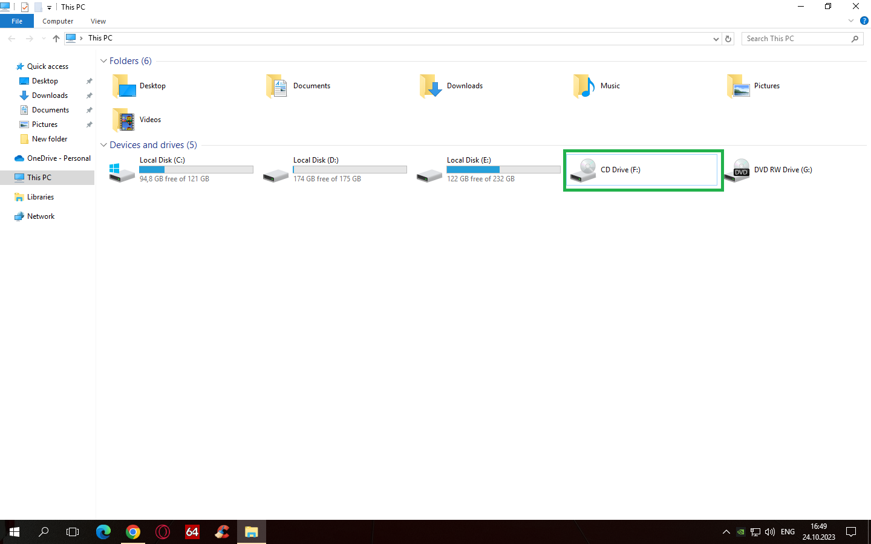Viewport: 871px width, 544px height.
Task: Open the Music folder icon
Action: pos(584,86)
